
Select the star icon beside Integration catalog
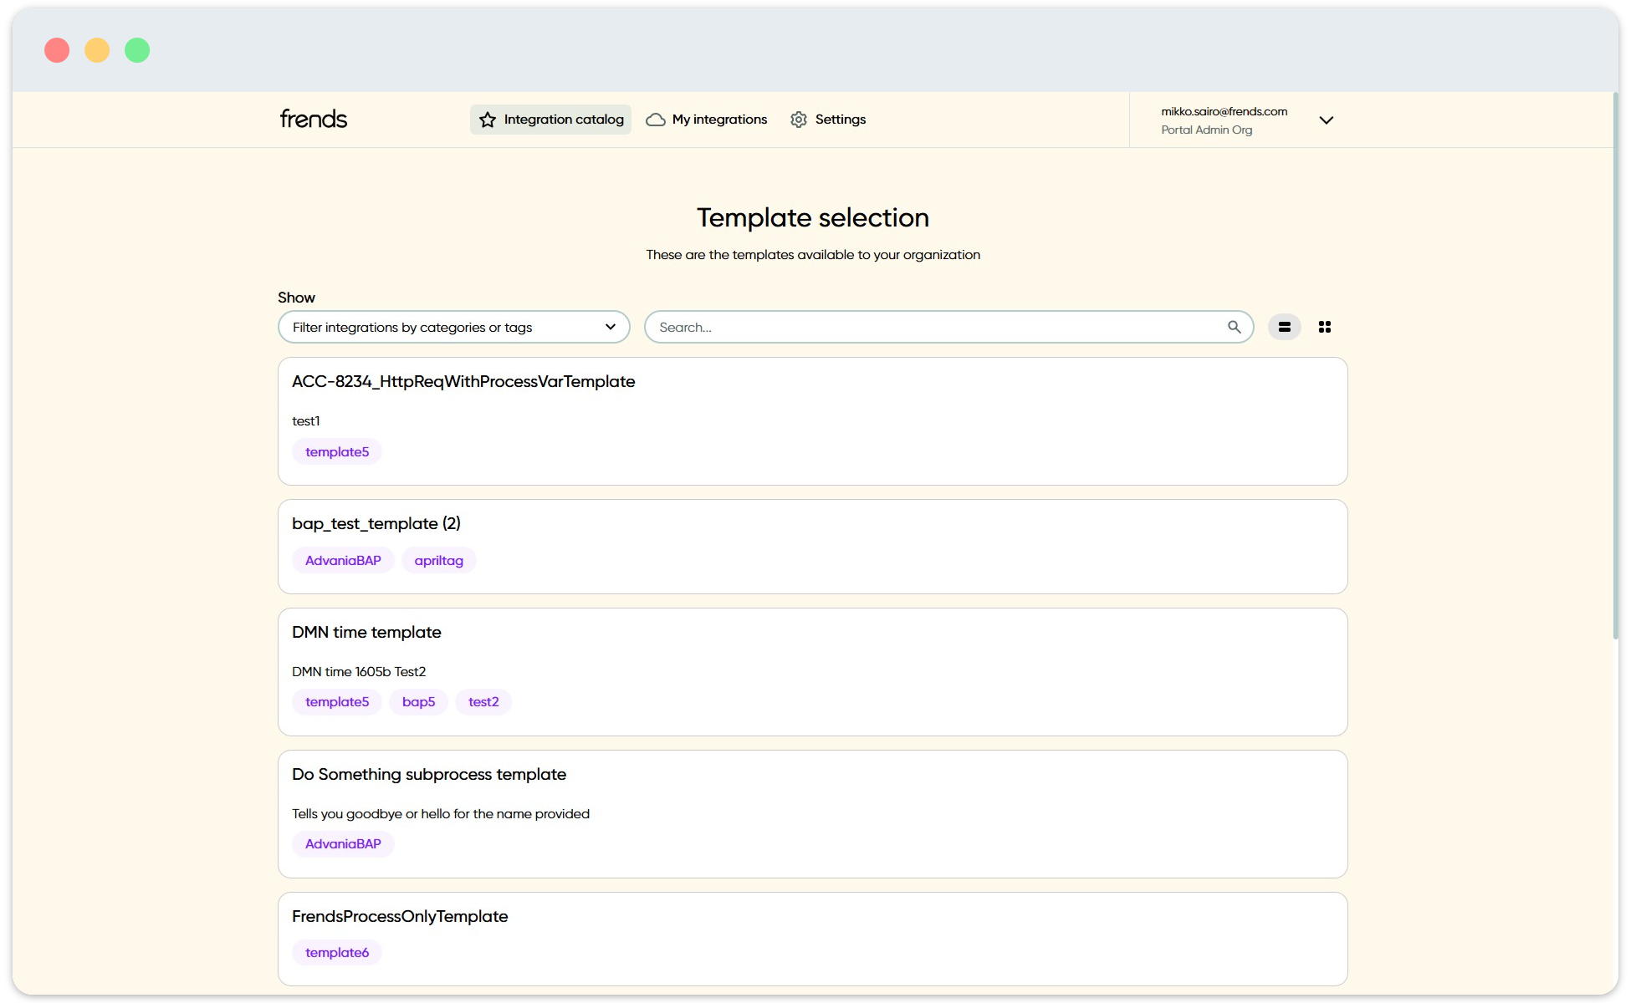[x=486, y=119]
